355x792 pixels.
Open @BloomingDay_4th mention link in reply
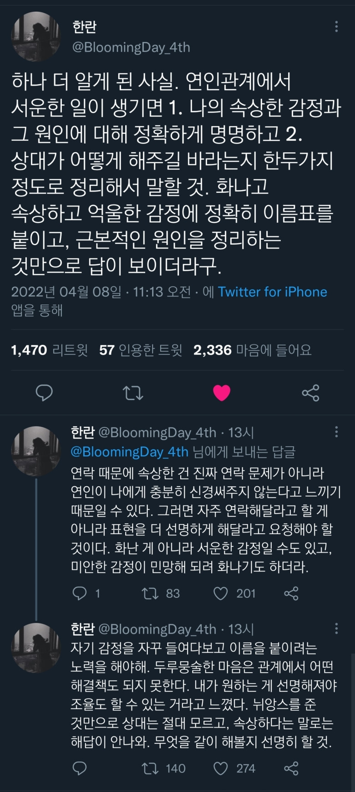pyautogui.click(x=130, y=452)
